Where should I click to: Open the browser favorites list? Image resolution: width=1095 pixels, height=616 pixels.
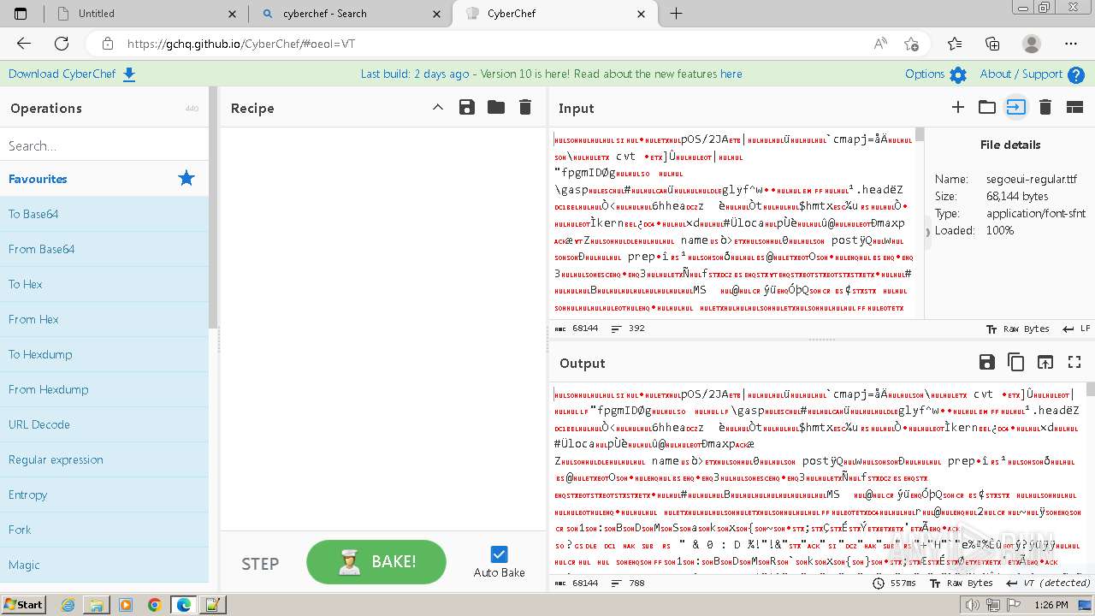coord(955,44)
